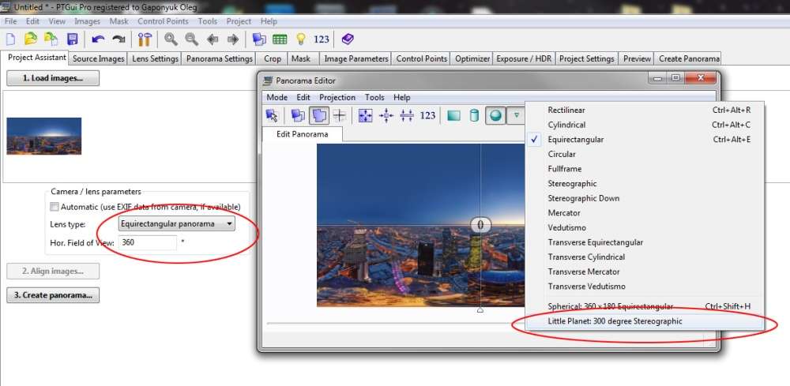
Task: Toggle the spherical projection button in editor toolbar
Action: tap(495, 115)
